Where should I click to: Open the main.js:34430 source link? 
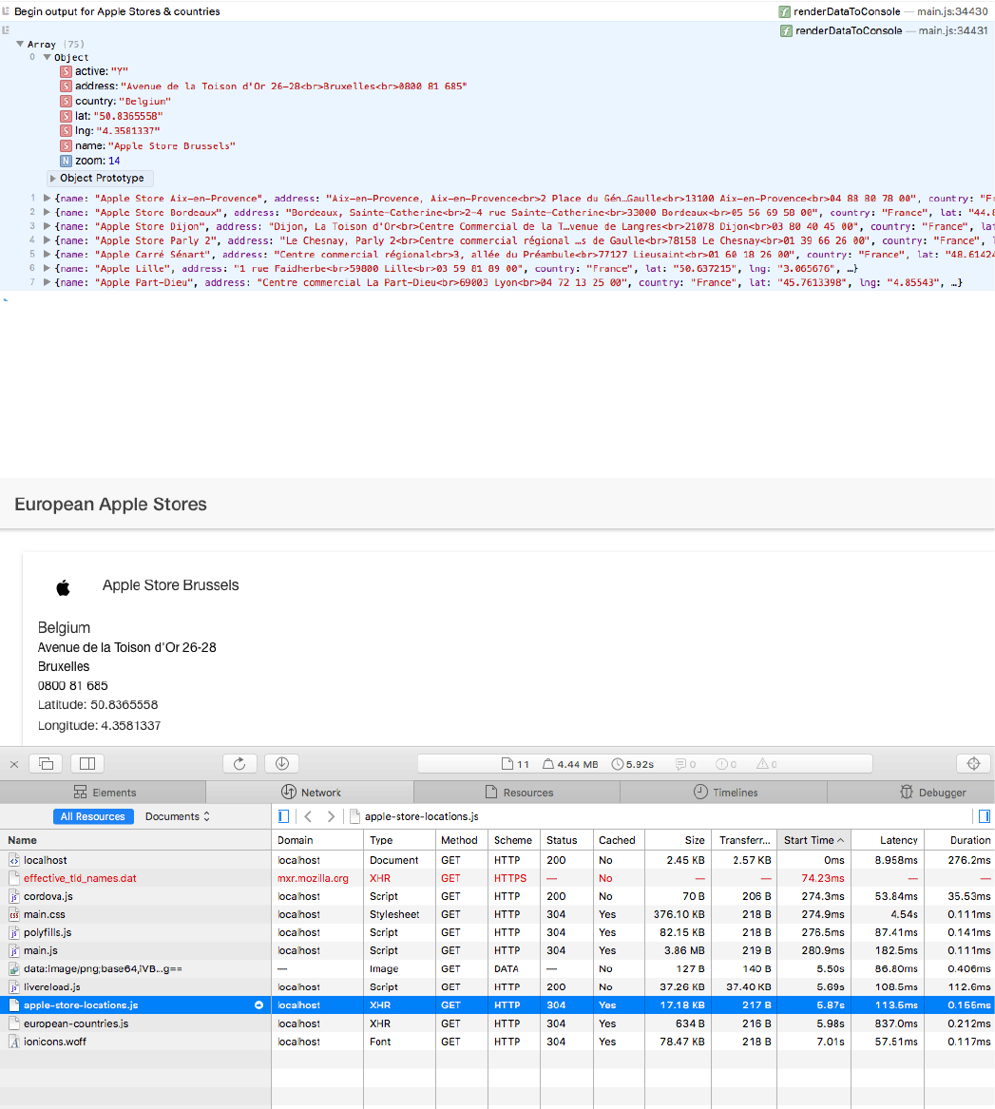(952, 11)
